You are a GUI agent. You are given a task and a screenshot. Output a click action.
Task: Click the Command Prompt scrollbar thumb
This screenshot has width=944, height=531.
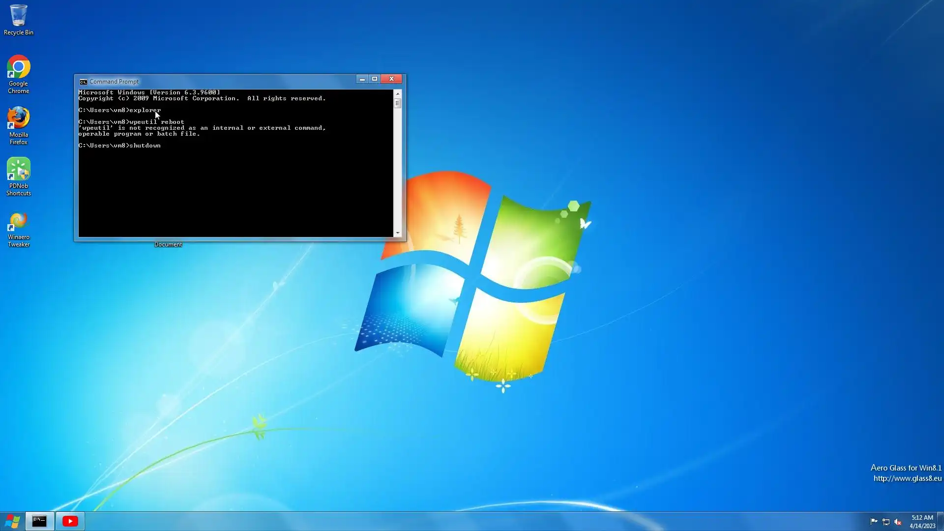coord(397,103)
